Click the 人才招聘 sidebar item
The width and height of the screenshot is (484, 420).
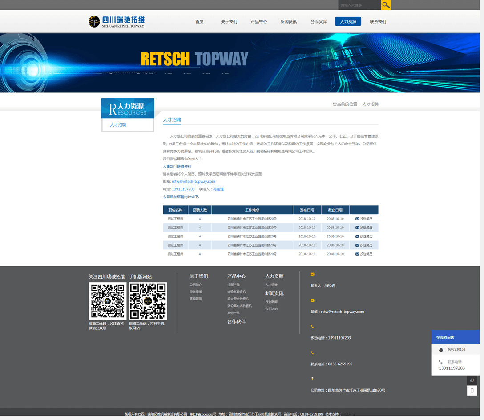coord(118,125)
